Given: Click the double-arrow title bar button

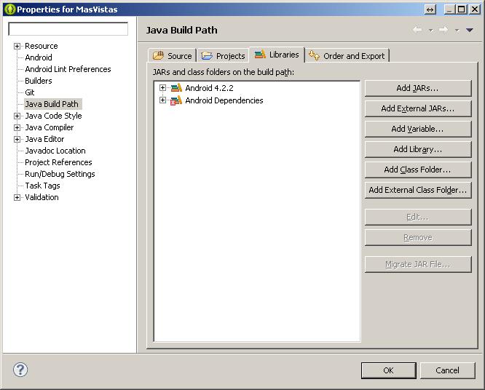Looking at the screenshot, I should click(430, 9).
